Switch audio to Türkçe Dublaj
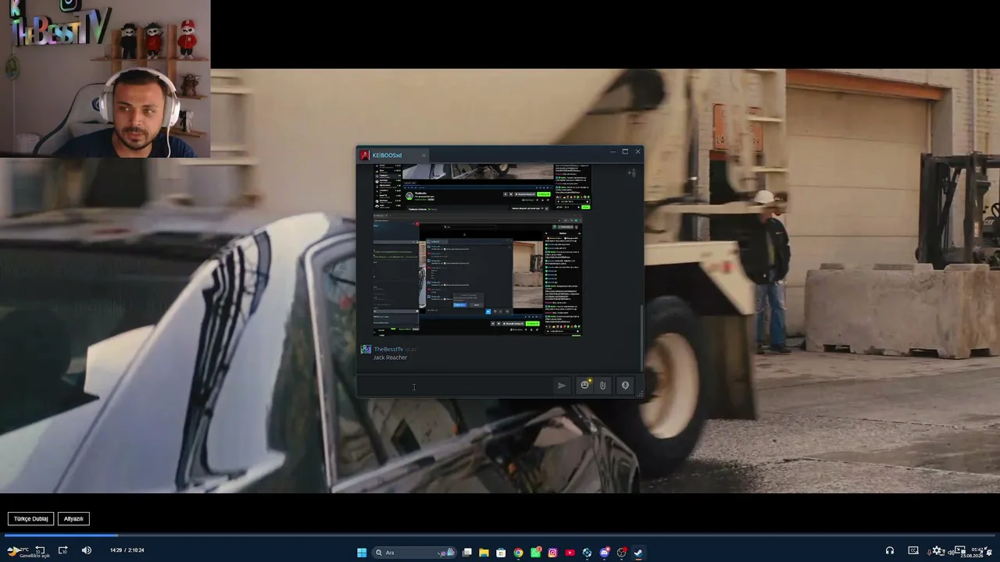 (31, 518)
